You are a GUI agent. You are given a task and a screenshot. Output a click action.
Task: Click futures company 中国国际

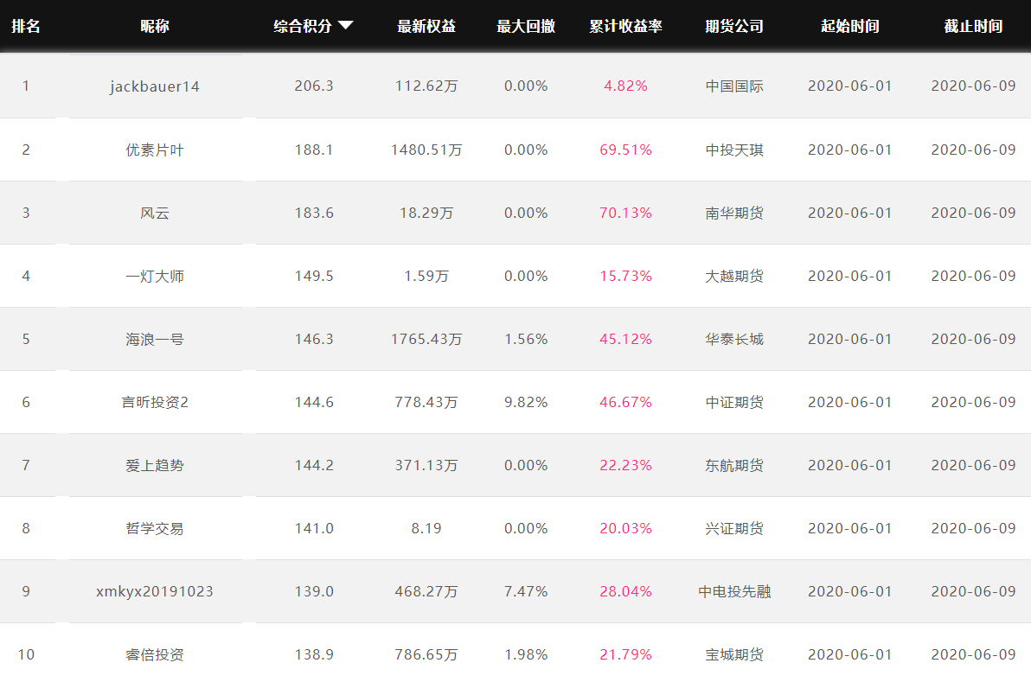(734, 86)
